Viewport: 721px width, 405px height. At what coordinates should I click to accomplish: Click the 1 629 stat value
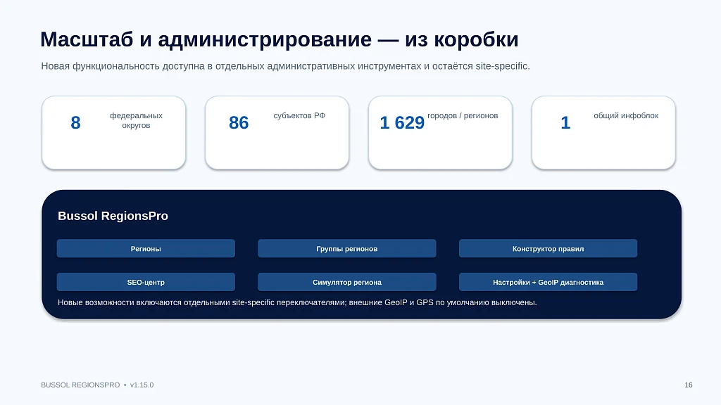click(x=402, y=122)
